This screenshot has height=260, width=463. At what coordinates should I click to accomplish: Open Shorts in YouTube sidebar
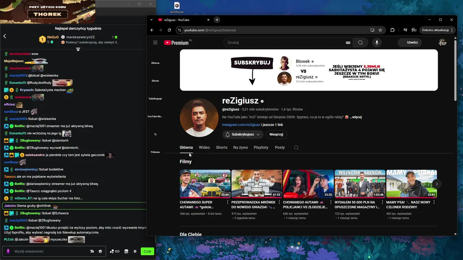click(155, 81)
